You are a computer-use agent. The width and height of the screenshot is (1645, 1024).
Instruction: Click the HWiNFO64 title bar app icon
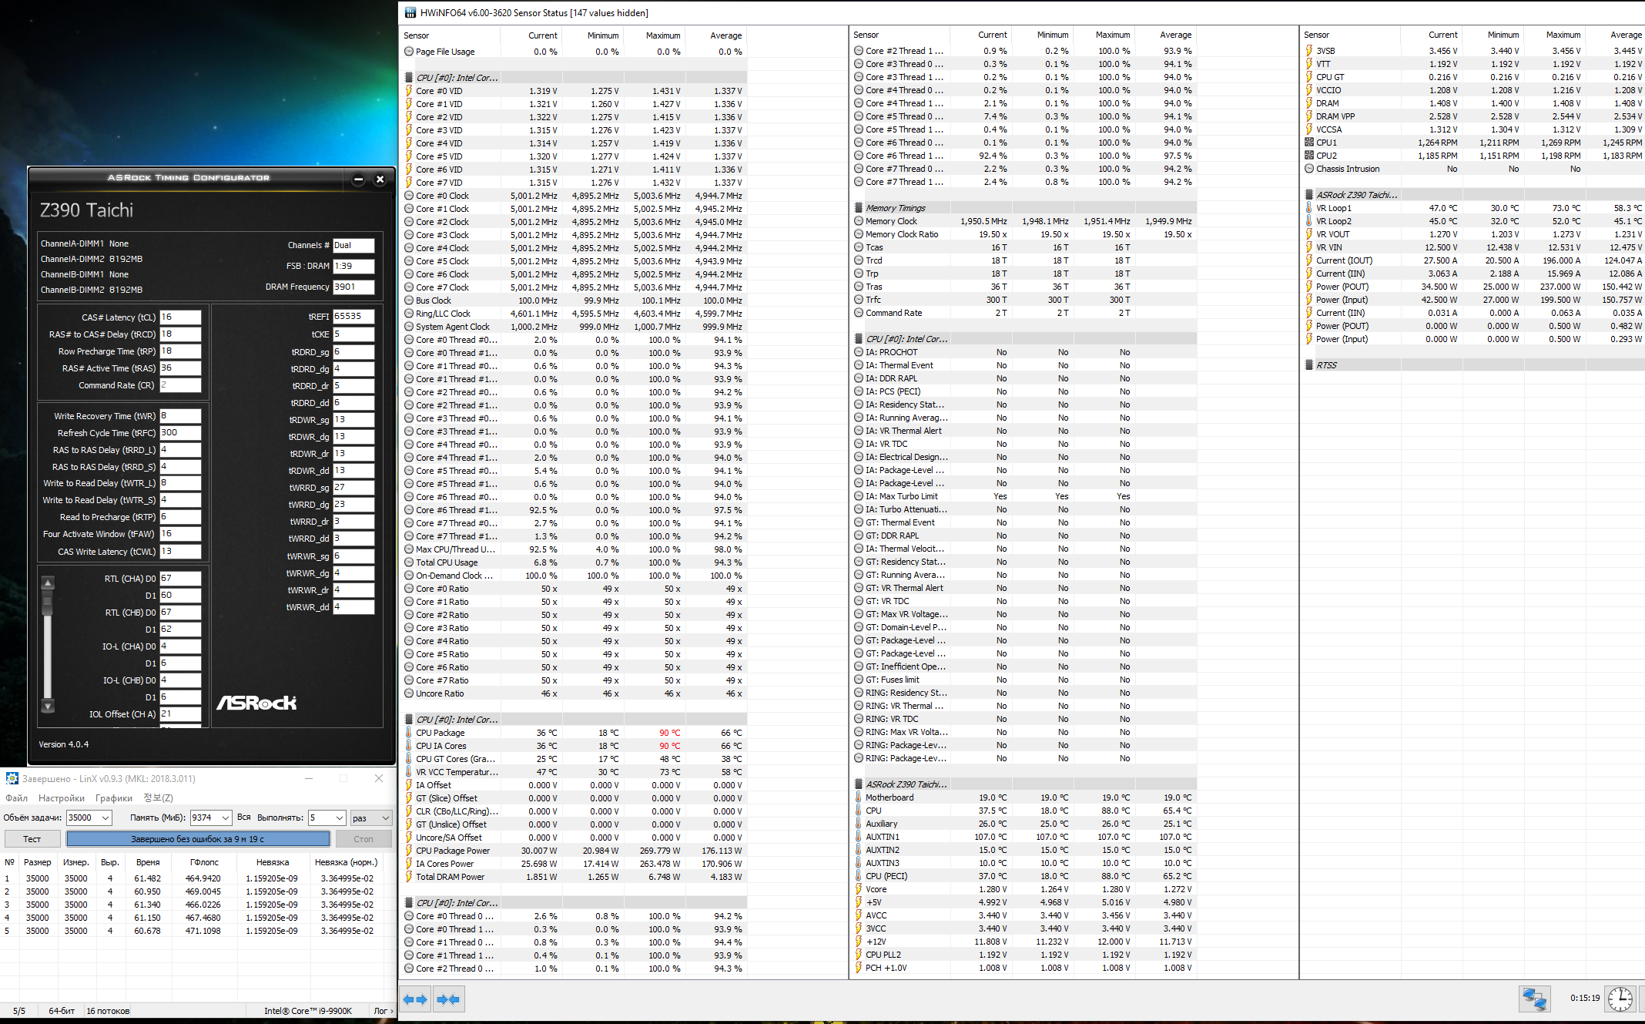click(410, 12)
